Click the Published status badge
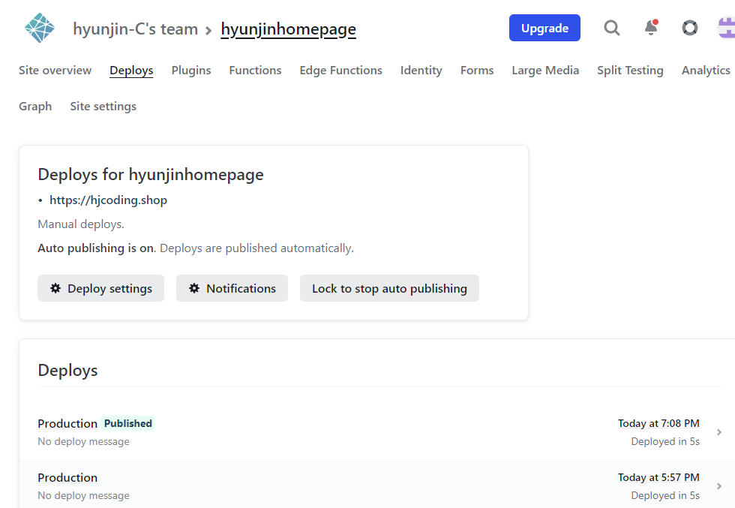Image resolution: width=735 pixels, height=508 pixels. [128, 423]
